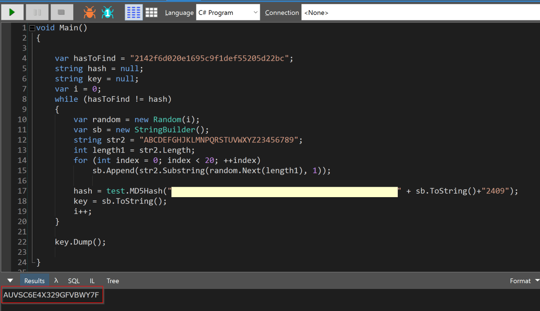The width and height of the screenshot is (540, 311).
Task: Switch results to rich text view
Action: tap(134, 12)
